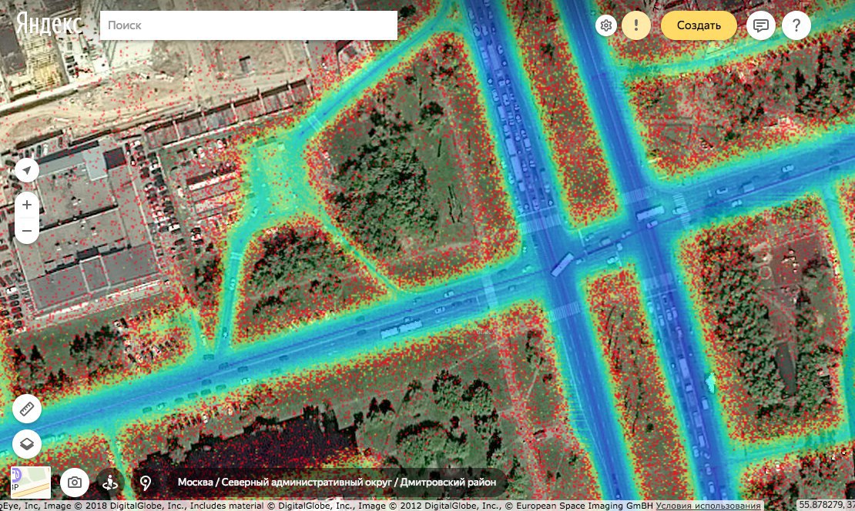
Task: Open the Условия использования link
Action: [709, 506]
